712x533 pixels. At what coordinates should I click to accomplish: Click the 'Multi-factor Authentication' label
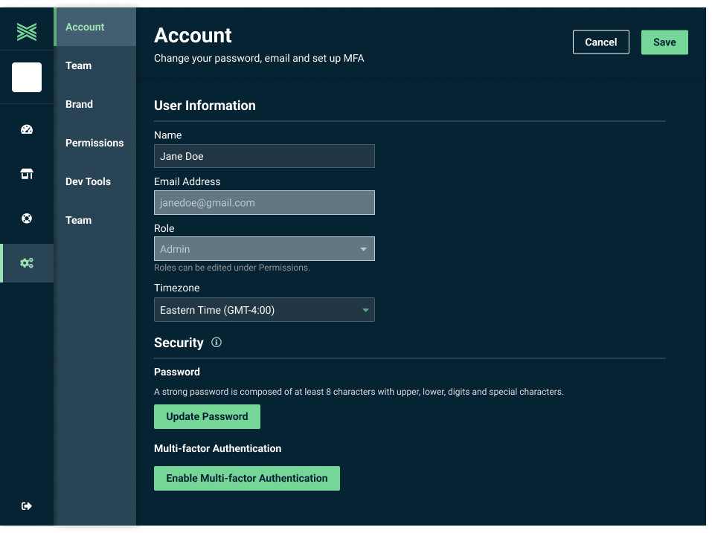(x=217, y=448)
